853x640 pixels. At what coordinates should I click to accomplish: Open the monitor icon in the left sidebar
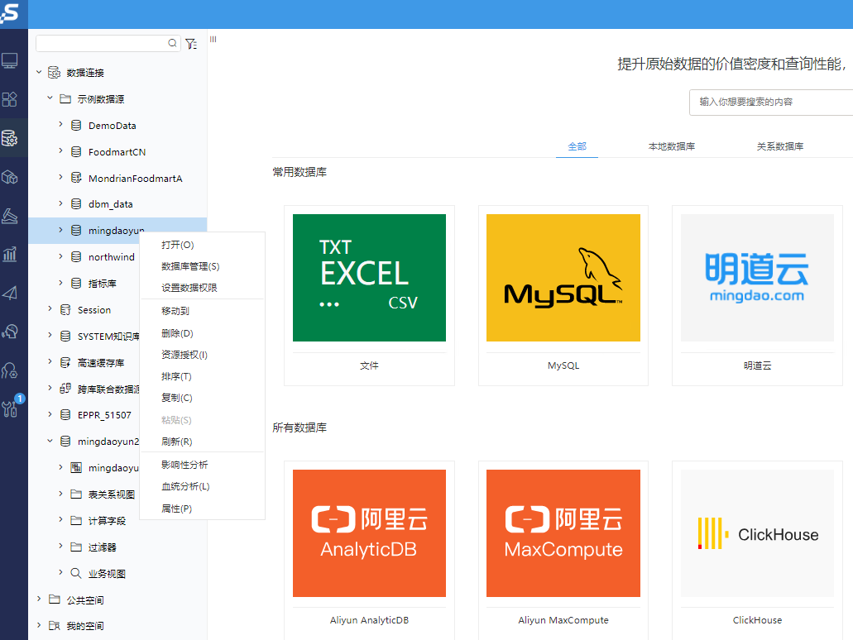[10, 60]
